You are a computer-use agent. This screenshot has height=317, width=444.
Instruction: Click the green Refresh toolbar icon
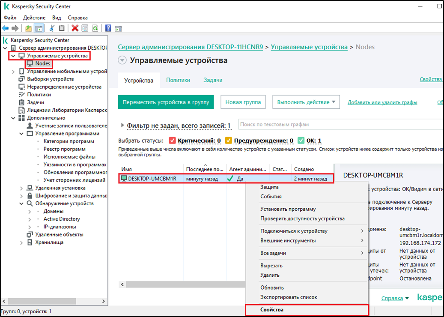[x=95, y=28]
